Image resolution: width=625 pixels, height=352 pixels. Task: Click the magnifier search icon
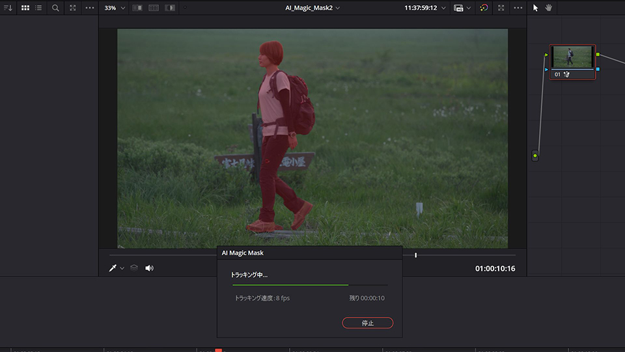(x=55, y=8)
